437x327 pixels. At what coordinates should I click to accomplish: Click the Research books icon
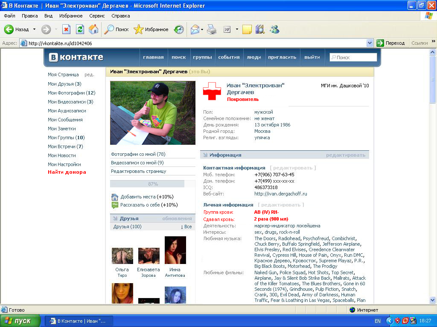260,29
